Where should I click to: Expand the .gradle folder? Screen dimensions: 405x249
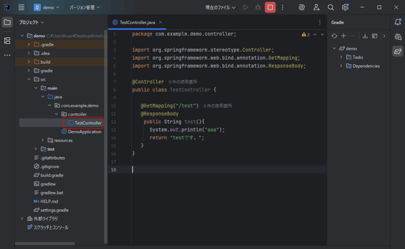28,44
